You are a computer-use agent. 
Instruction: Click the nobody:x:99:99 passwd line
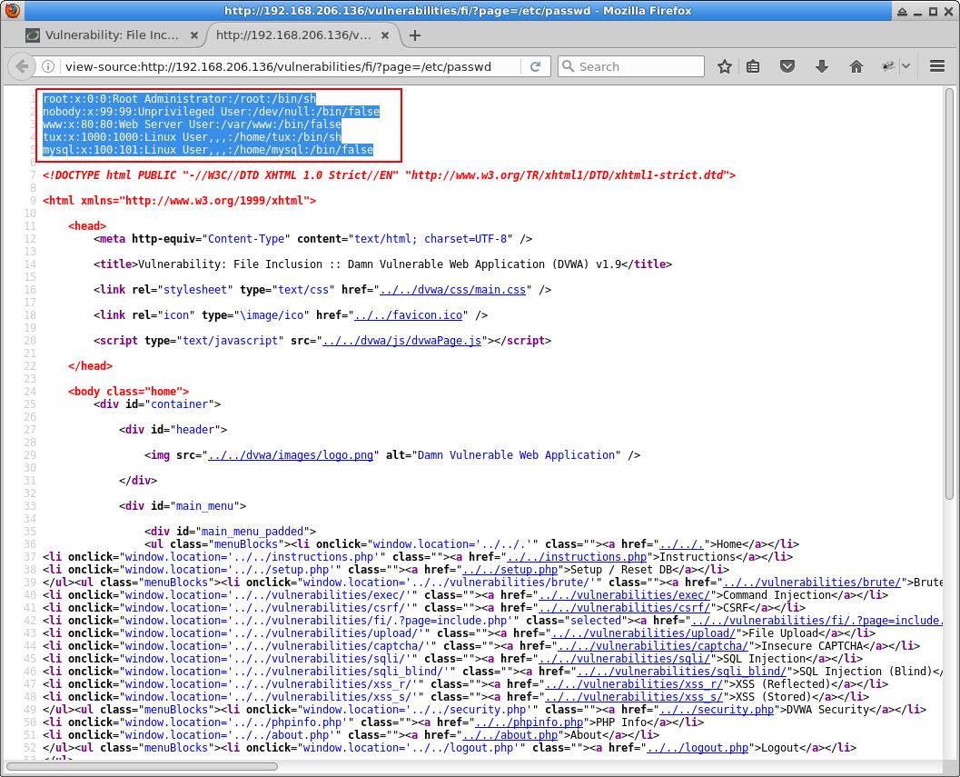[x=212, y=112]
